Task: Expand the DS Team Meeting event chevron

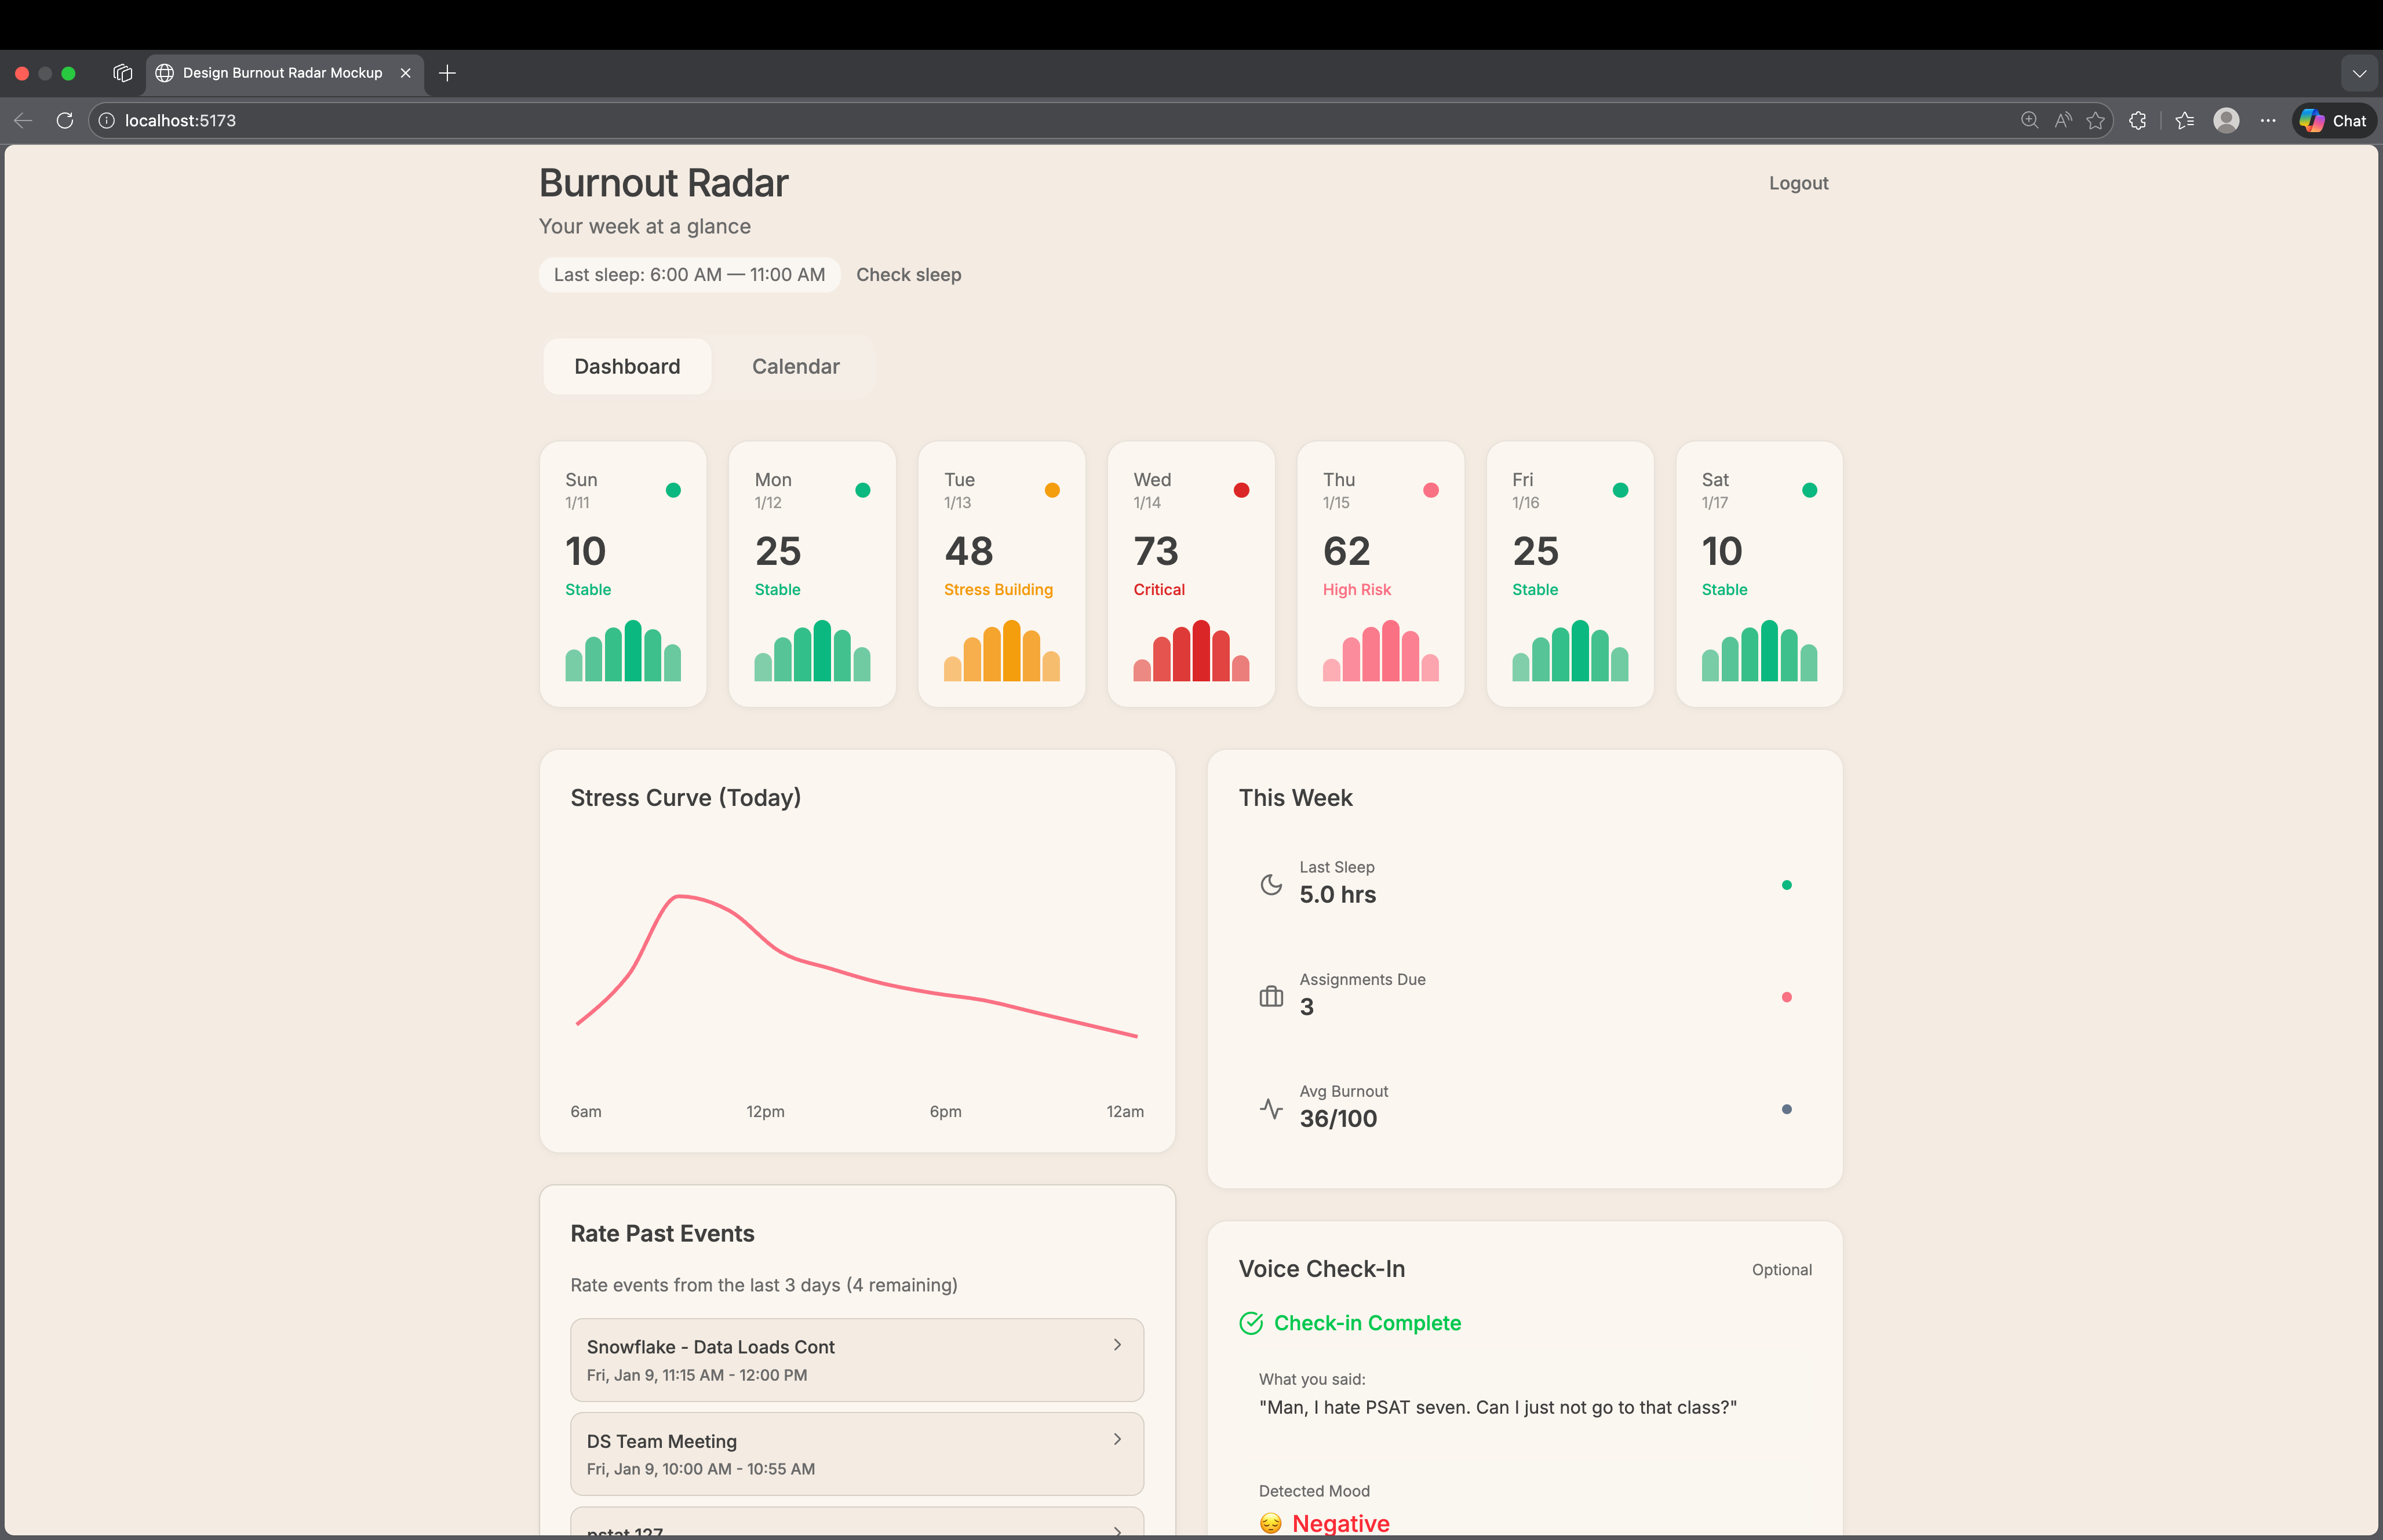Action: [x=1117, y=1439]
